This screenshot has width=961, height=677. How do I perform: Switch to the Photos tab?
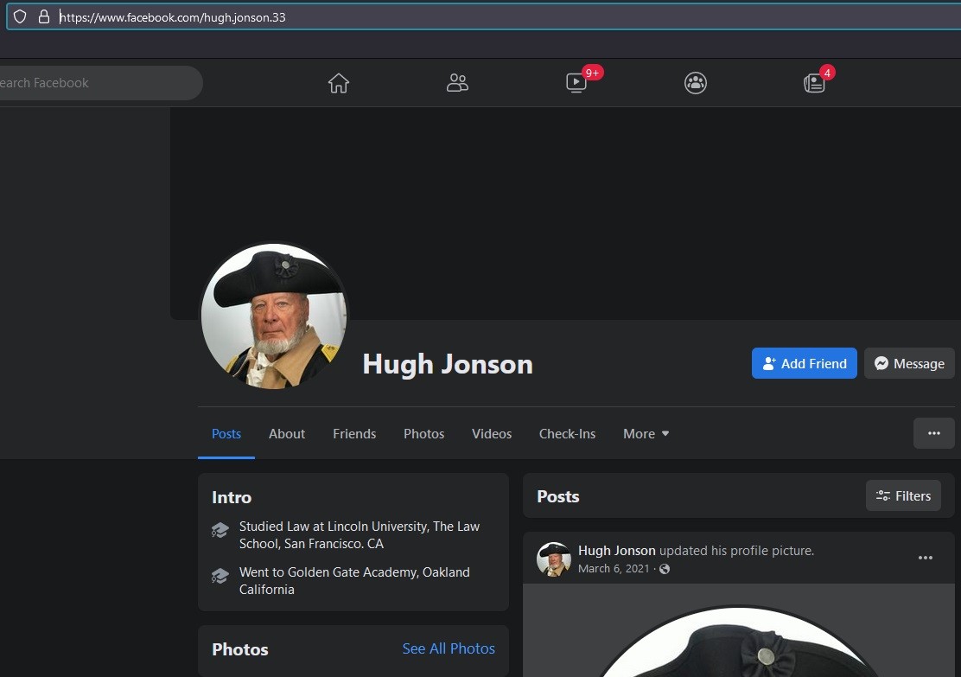(423, 434)
